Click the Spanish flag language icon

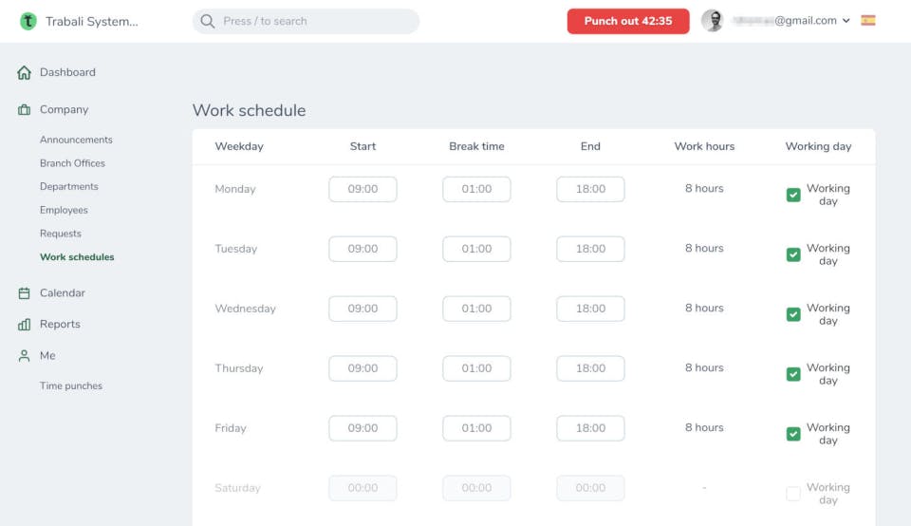[x=868, y=20]
